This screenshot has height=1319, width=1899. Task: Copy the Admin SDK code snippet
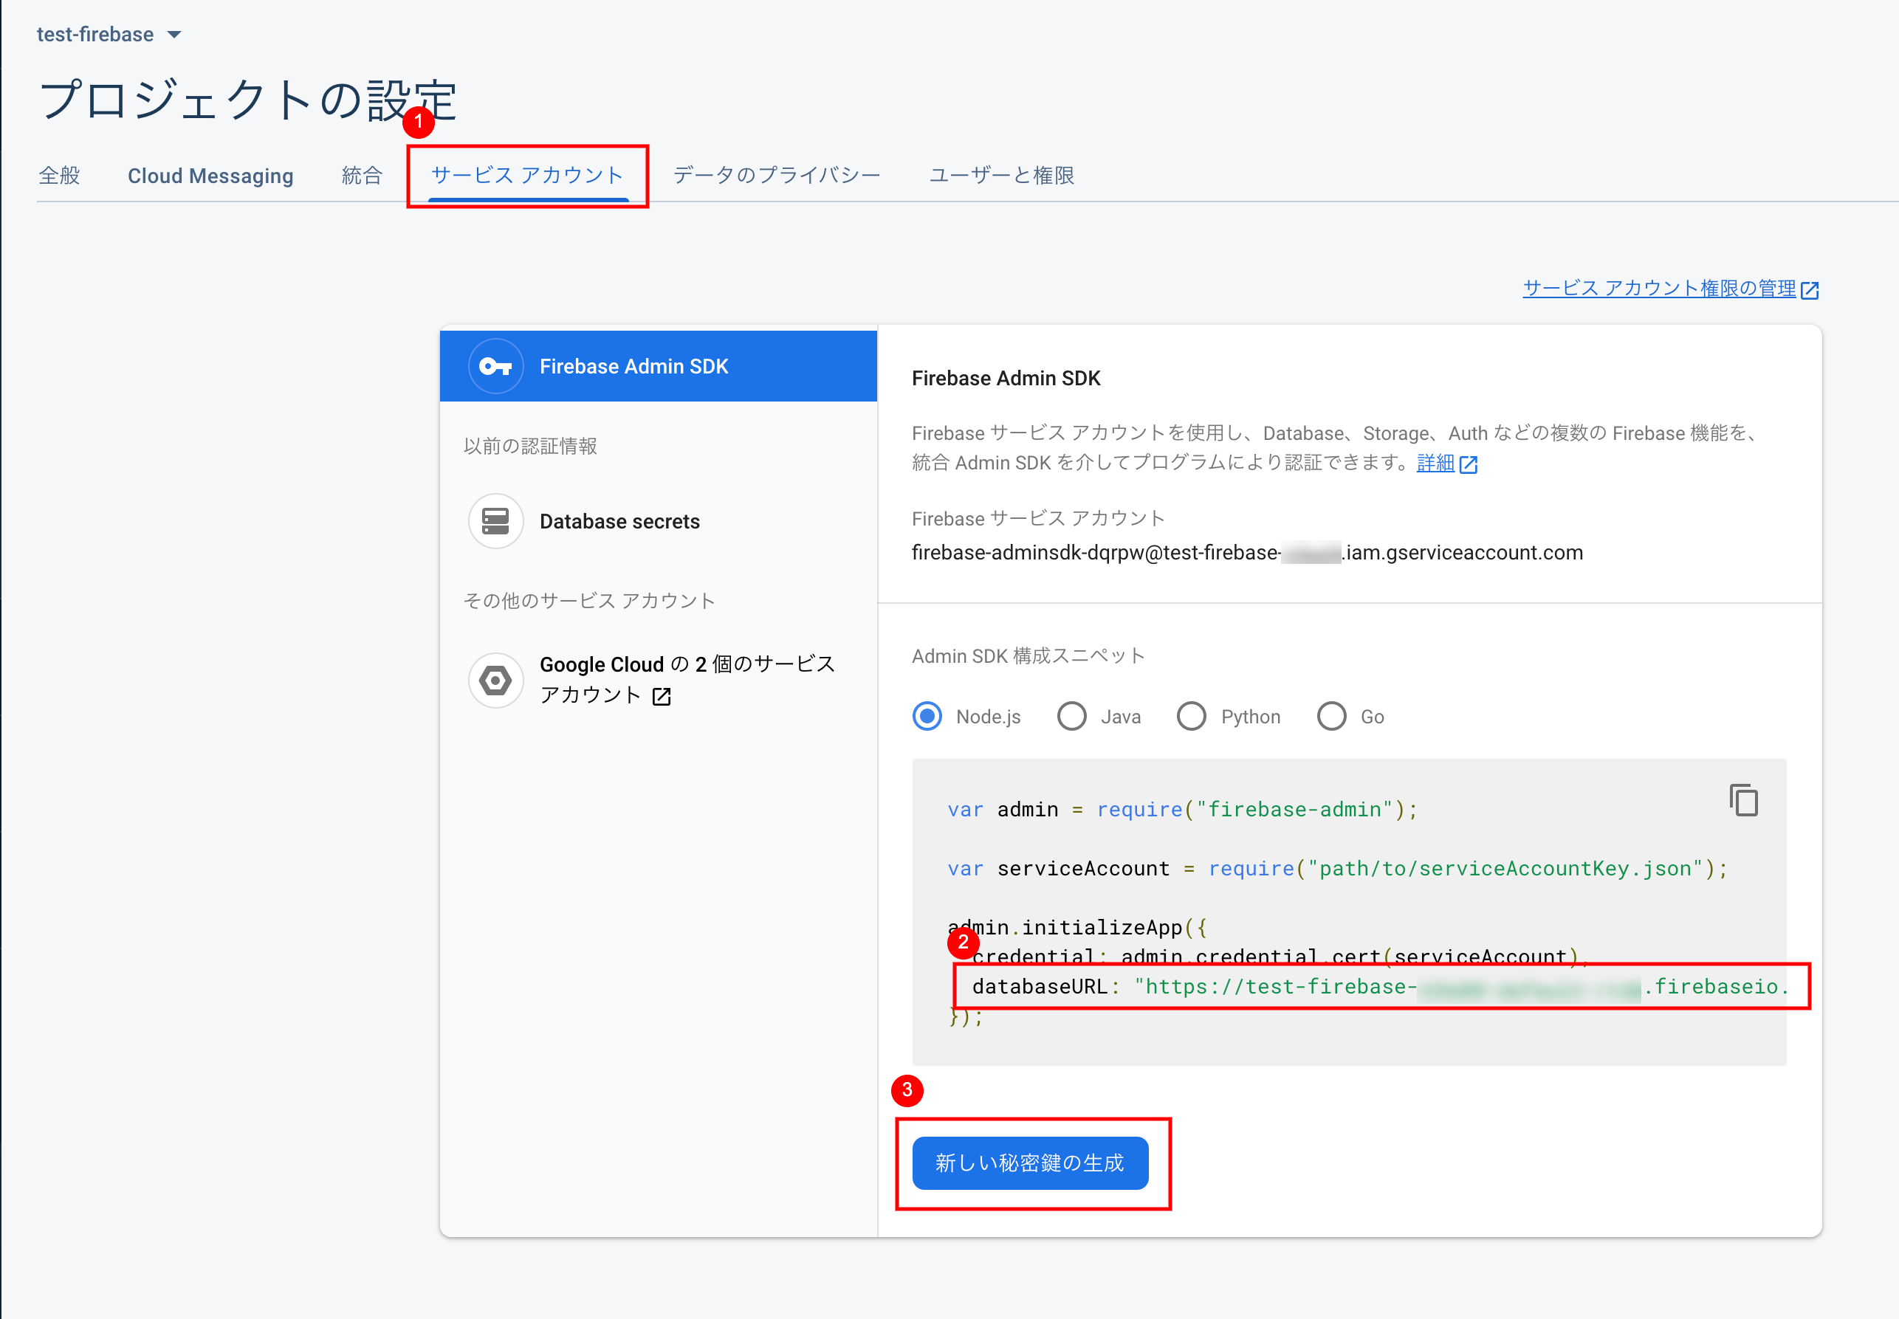point(1743,800)
